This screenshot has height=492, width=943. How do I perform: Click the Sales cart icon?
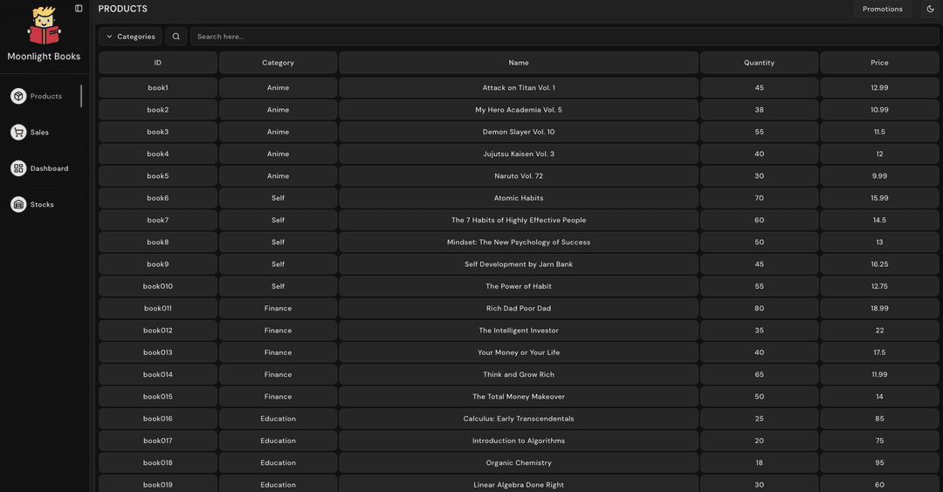[18, 133]
